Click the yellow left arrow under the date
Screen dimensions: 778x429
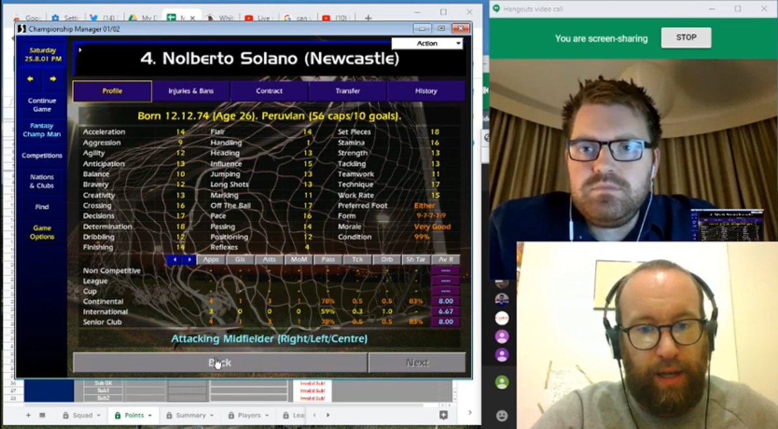pos(30,79)
